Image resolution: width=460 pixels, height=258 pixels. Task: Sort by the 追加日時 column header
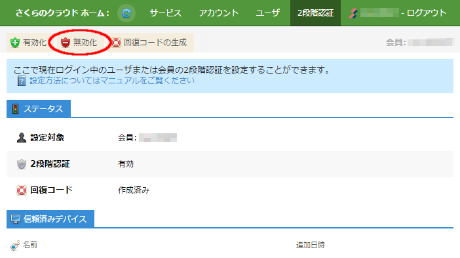[x=311, y=245]
